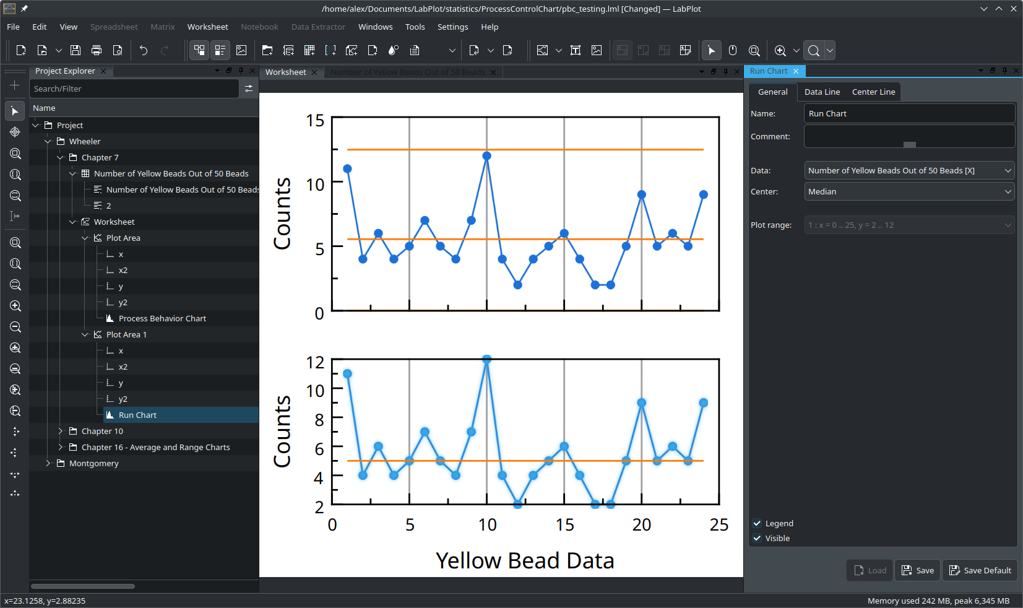Click the shift up arrows icon
This screenshot has height=608, width=1023.
pos(15,493)
